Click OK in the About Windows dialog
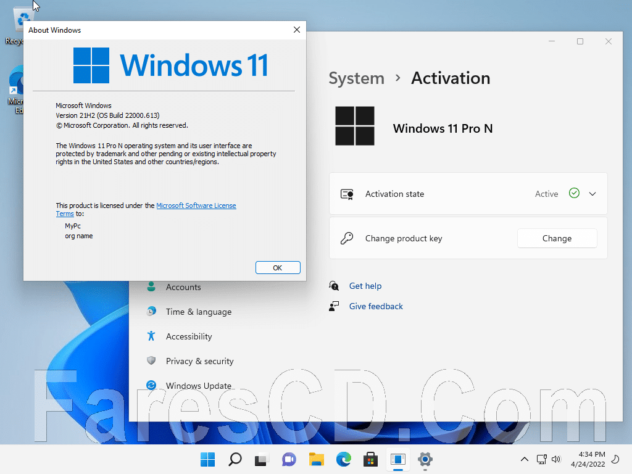 [278, 268]
